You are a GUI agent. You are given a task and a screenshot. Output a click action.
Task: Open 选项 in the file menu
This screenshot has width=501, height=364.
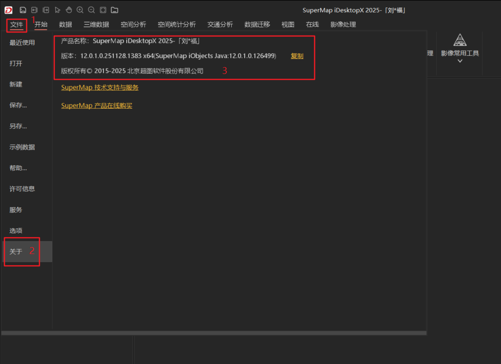(x=16, y=231)
